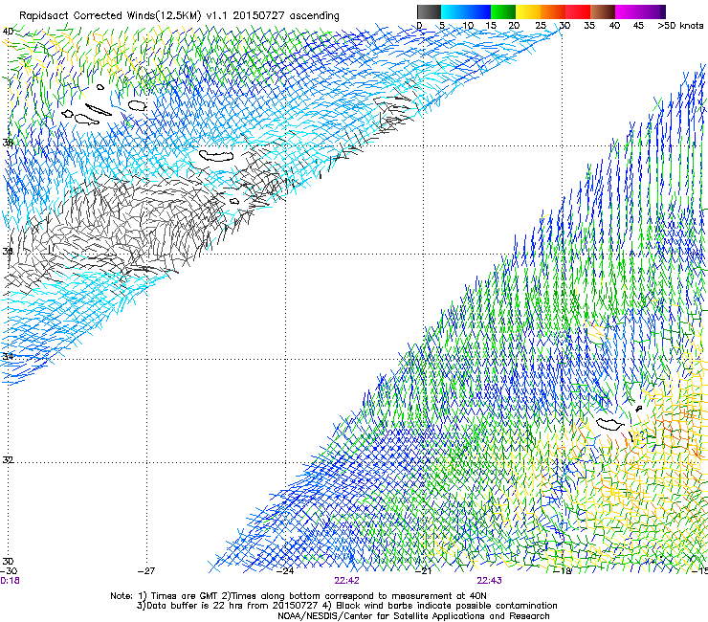This screenshot has height=622, width=708.
Task: Click the purple '0:18' pass time label
Action: click(10, 581)
